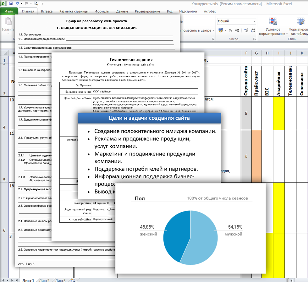Open the Надстройки ribbon tab

pyautogui.click(x=188, y=11)
